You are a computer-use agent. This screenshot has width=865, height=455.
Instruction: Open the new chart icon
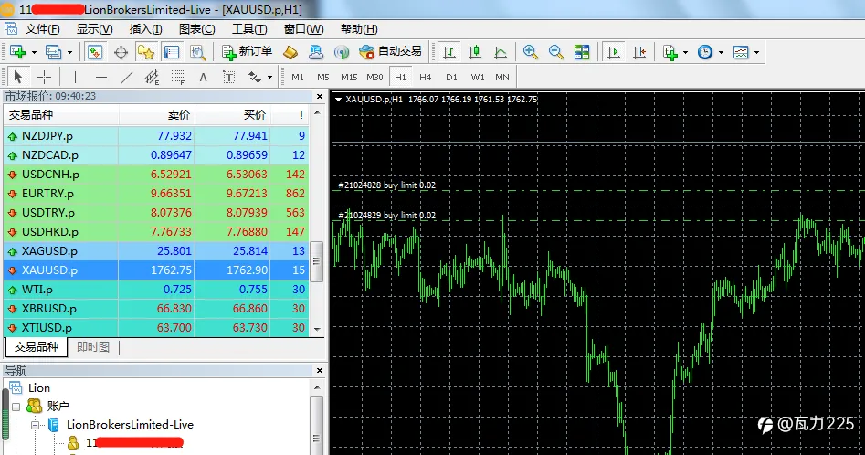click(x=18, y=52)
